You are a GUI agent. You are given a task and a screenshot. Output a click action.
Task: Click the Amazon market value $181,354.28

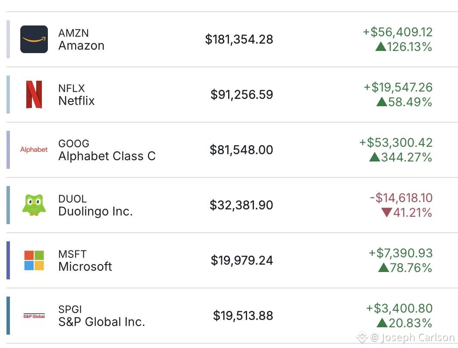click(x=239, y=39)
